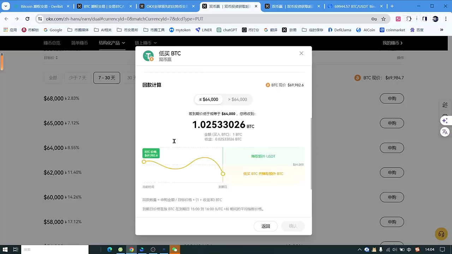Open a new browser tab
The height and width of the screenshot is (254, 452).
pos(392,6)
